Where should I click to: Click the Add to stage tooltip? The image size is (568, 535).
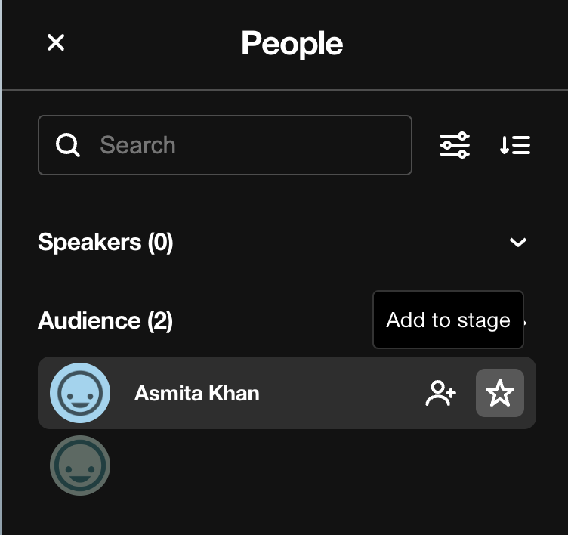click(x=448, y=320)
